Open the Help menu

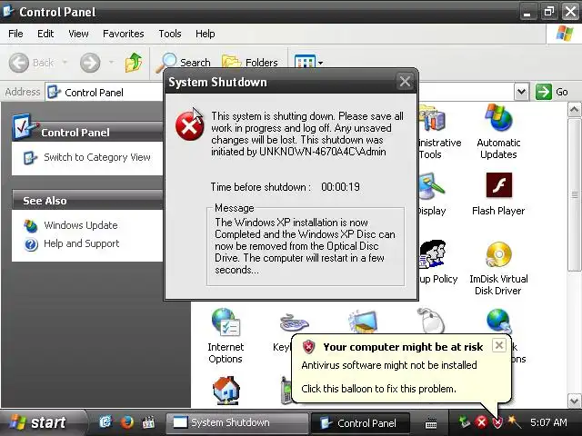pyautogui.click(x=206, y=34)
